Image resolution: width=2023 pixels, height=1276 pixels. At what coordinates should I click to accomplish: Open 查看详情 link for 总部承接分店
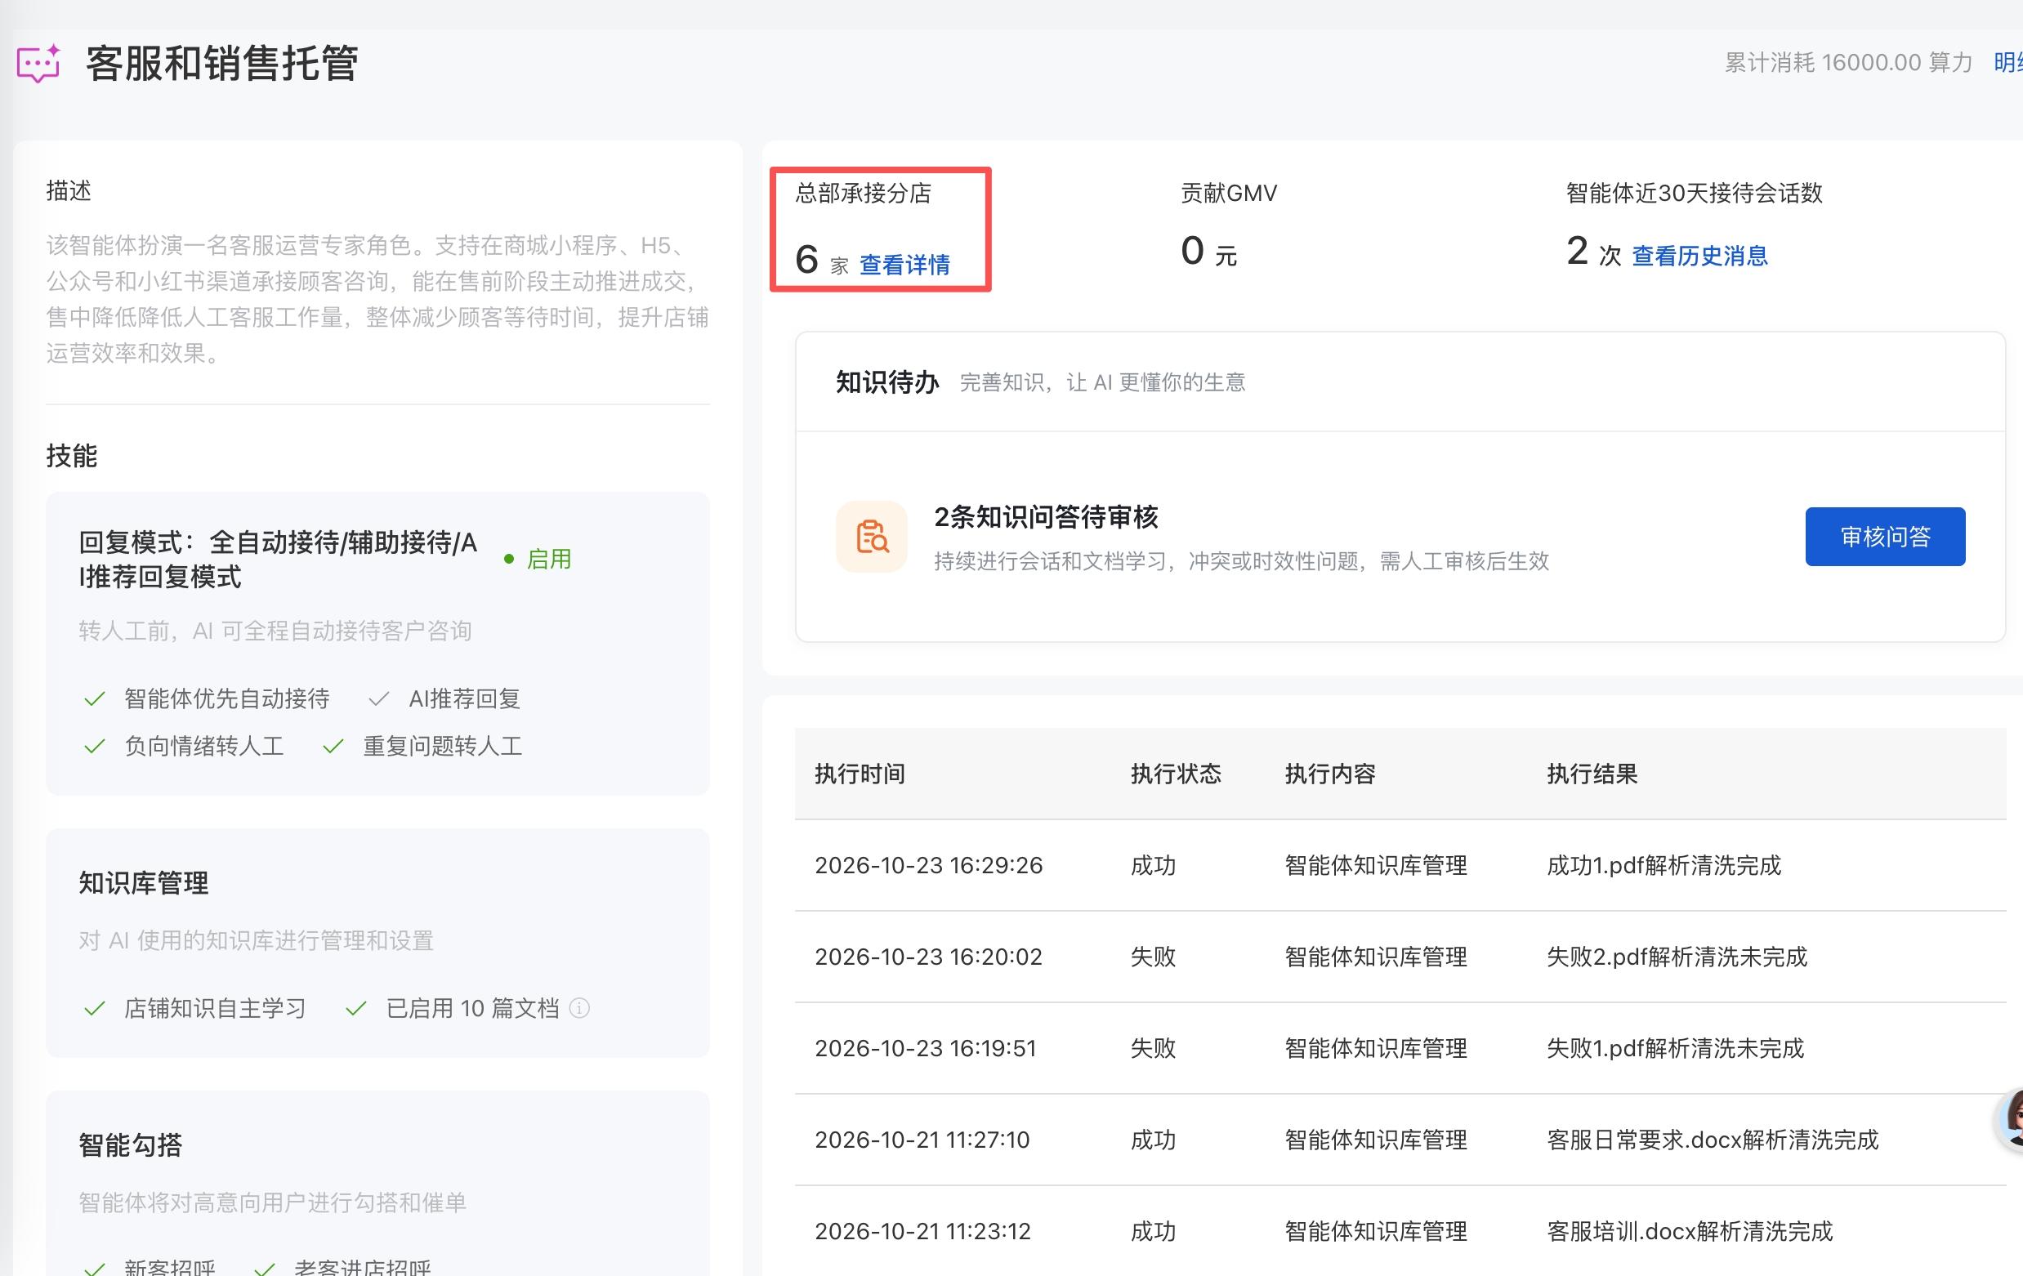[904, 265]
